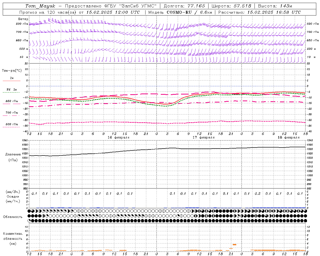The height and width of the screenshot is (256, 320).
Task: Click the 0.2 precipitation value
Action: pos(257,194)
